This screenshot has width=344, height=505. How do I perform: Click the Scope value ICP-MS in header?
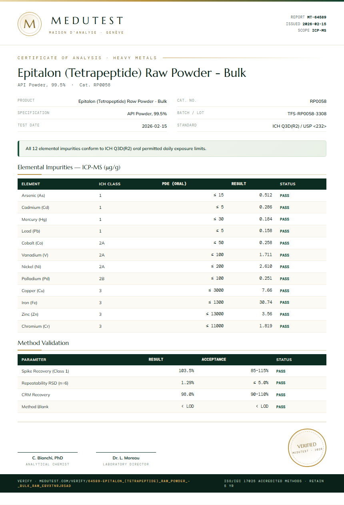pos(319,30)
